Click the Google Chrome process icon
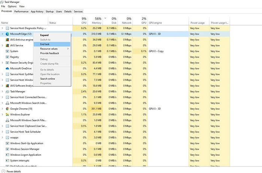This screenshot has width=262, height=173. [x=7, y=109]
